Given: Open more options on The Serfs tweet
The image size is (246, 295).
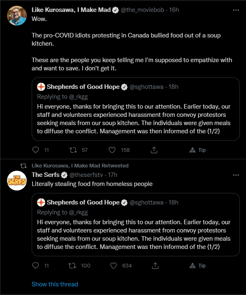Looking at the screenshot, I should (236, 175).
